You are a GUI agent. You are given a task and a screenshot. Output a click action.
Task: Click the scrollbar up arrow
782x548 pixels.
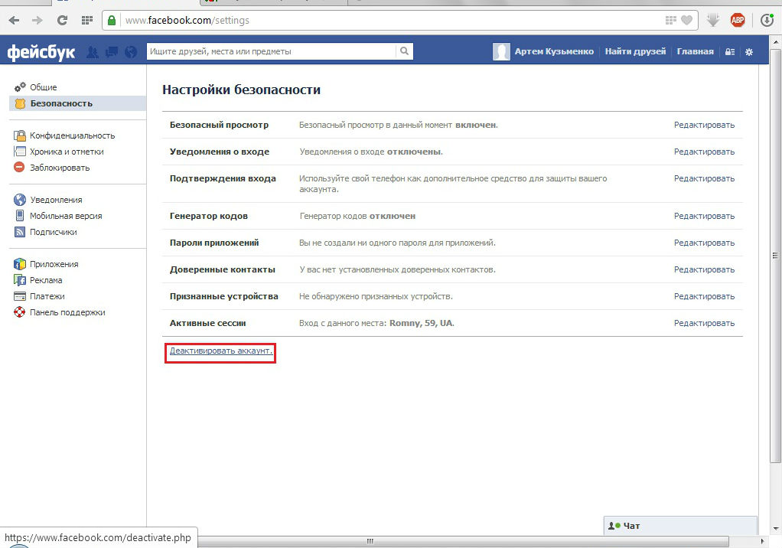776,43
